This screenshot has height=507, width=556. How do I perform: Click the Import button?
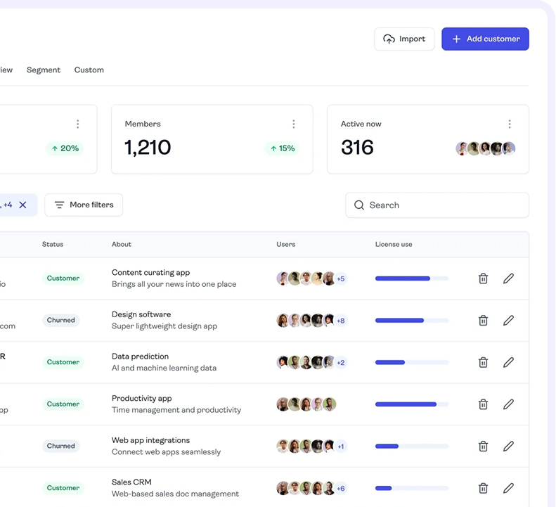404,39
